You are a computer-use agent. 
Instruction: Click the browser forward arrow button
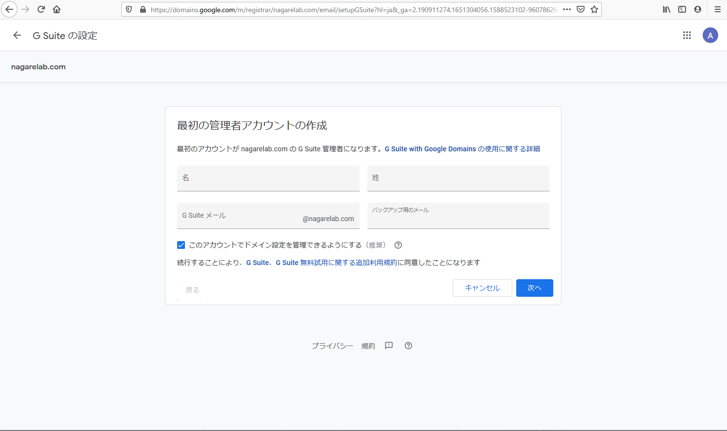[25, 9]
